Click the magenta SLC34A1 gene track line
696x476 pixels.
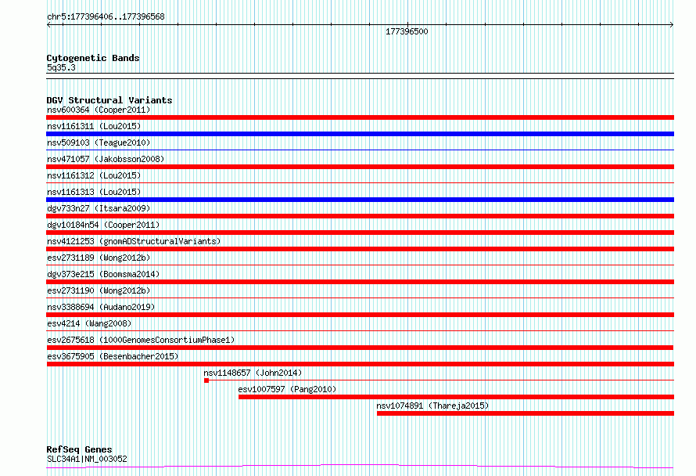(x=360, y=467)
